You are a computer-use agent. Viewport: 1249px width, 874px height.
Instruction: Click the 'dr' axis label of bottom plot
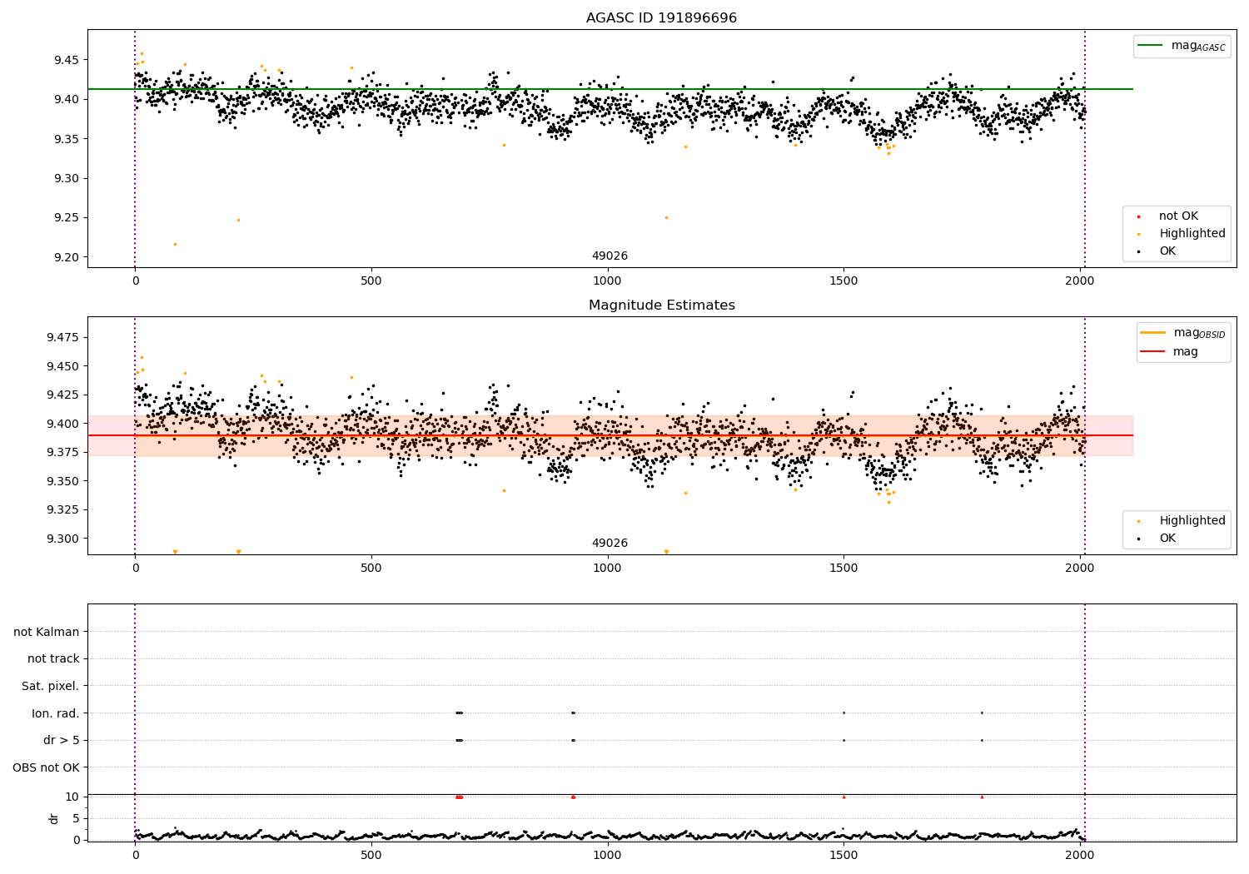[x=54, y=818]
